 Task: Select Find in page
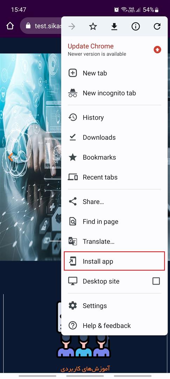[x=114, y=222]
